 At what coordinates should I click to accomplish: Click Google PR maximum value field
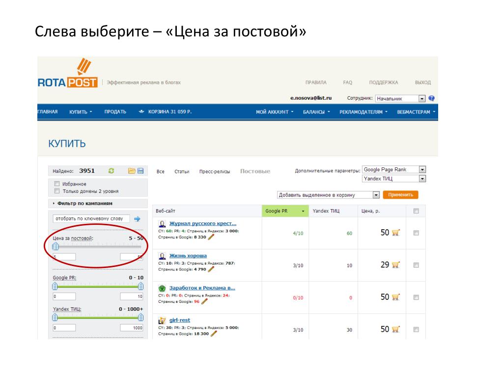[x=132, y=296]
